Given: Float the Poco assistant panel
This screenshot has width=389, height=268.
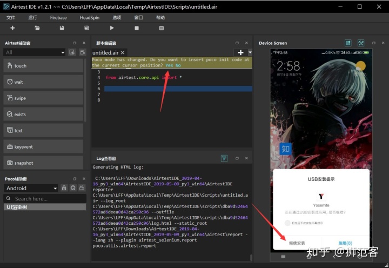Looking at the screenshot, I should point(75,179).
